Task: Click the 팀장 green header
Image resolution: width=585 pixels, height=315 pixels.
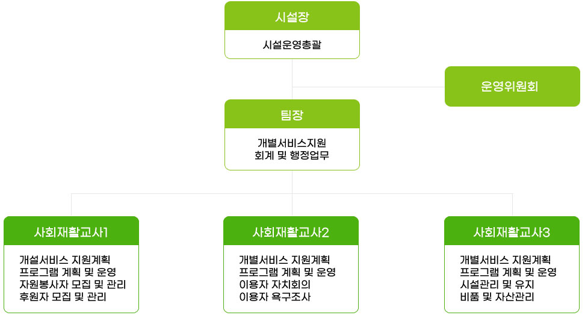Action: click(292, 114)
